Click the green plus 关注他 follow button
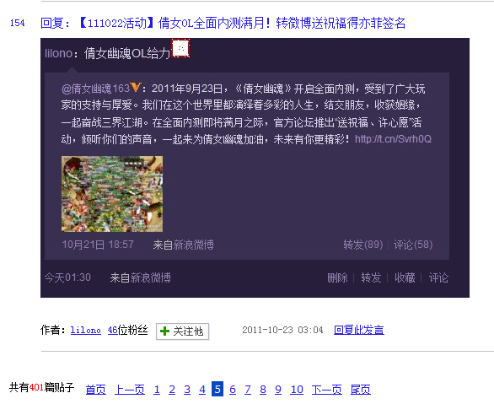The height and width of the screenshot is (404, 494). 182,331
